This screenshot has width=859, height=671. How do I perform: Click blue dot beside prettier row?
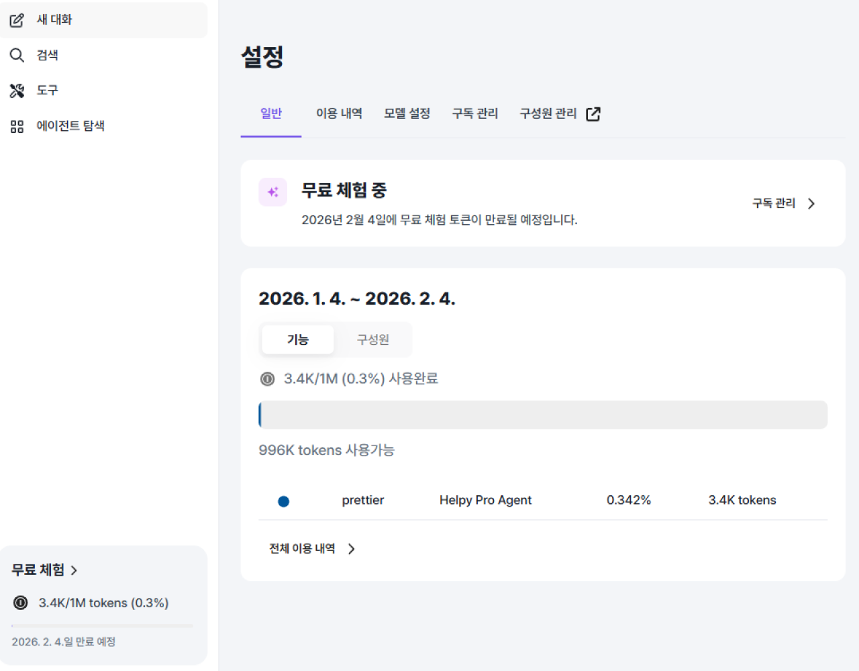(x=284, y=501)
